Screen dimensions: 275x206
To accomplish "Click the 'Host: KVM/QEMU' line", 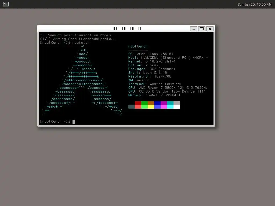I will point(168,58).
